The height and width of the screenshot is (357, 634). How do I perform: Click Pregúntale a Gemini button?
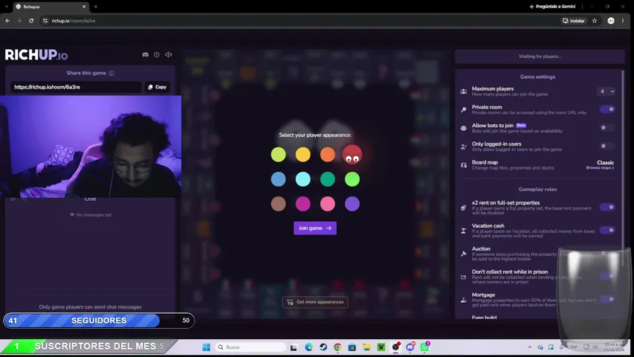coord(552,7)
